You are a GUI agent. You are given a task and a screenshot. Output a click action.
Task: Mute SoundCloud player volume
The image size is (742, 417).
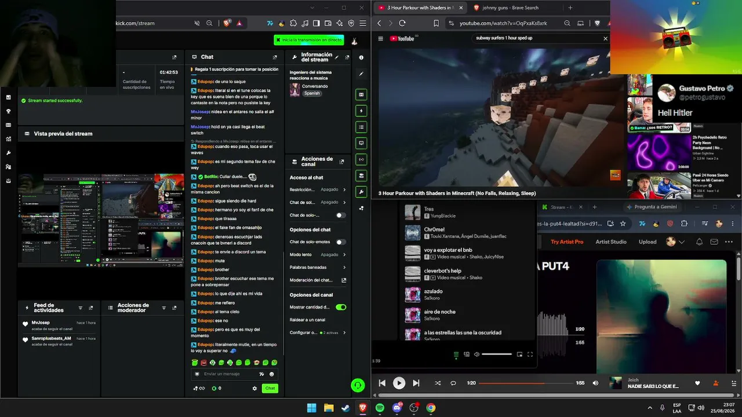[595, 383]
